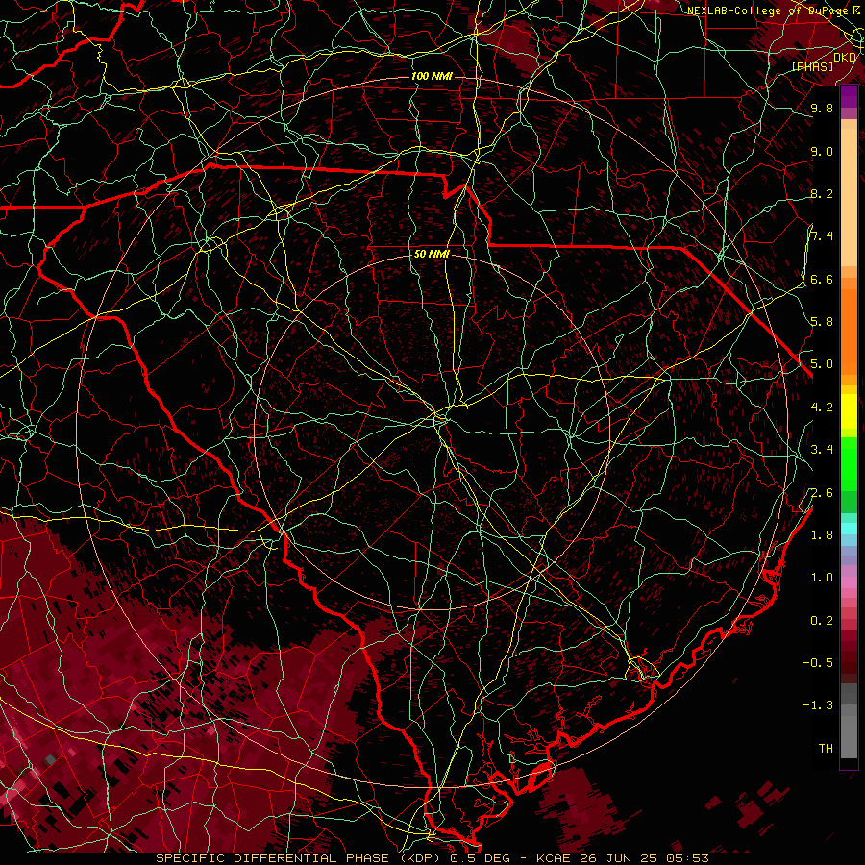Click the 4.2 scale value

point(822,408)
